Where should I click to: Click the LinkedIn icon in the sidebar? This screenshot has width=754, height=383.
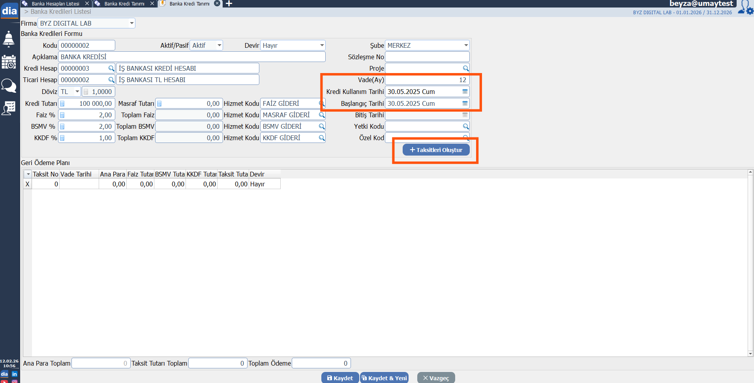click(15, 374)
